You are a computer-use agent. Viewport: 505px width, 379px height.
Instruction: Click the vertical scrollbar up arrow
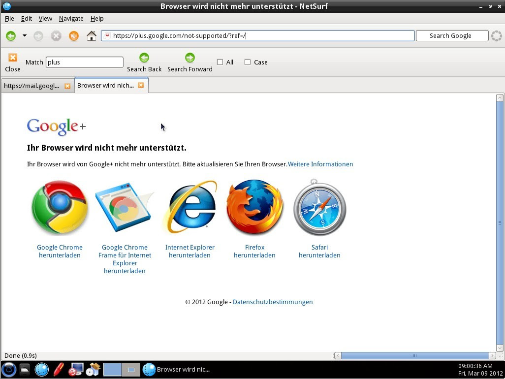click(x=500, y=97)
